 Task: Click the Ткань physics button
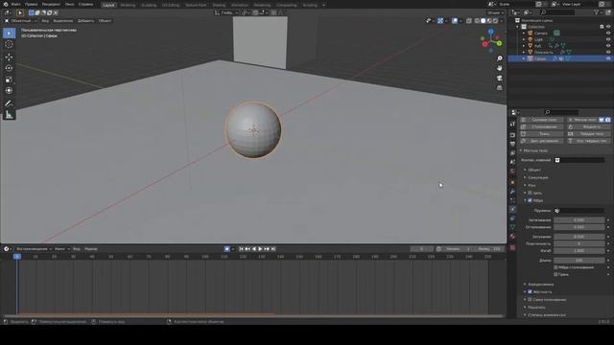542,134
